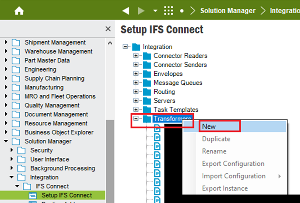The width and height of the screenshot is (300, 203).
Task: Collapse the Transformers tree node
Action: (136, 118)
